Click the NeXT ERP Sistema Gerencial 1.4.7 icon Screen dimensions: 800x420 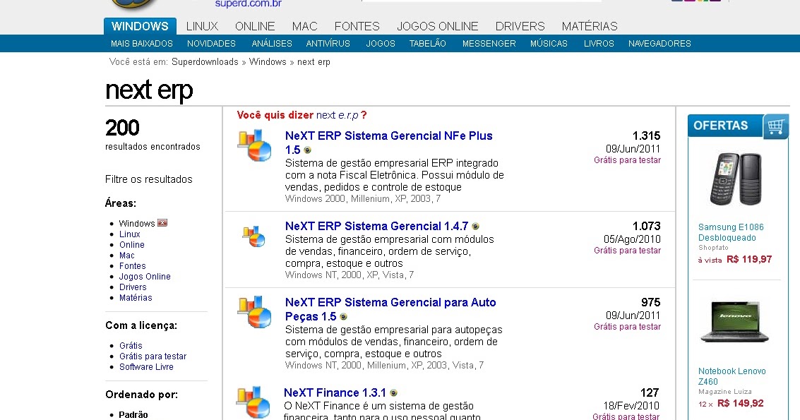coord(254,236)
